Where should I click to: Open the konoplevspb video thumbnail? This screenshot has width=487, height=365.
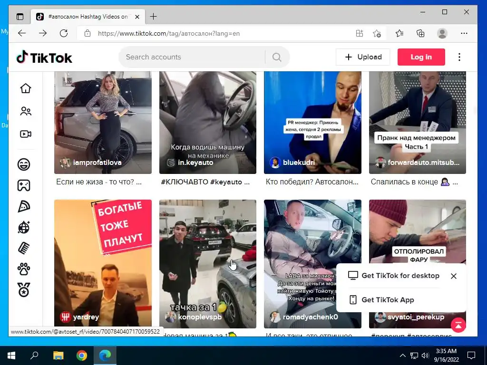(x=208, y=264)
